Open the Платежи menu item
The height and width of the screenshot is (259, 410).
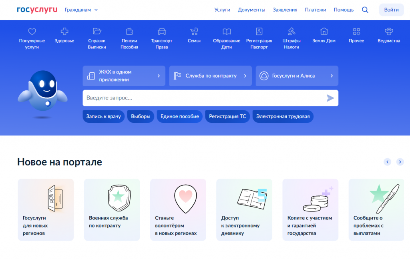click(x=316, y=10)
